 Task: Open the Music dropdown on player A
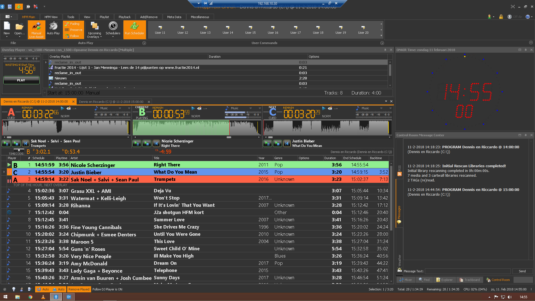pos(120,108)
